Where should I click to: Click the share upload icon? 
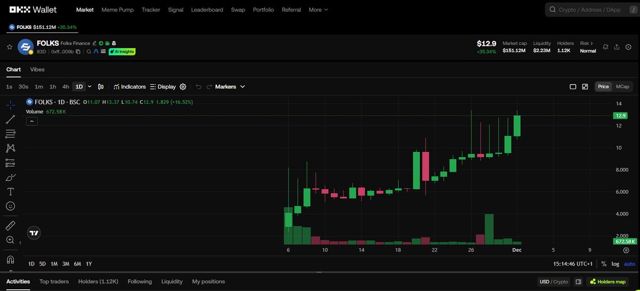(x=617, y=47)
